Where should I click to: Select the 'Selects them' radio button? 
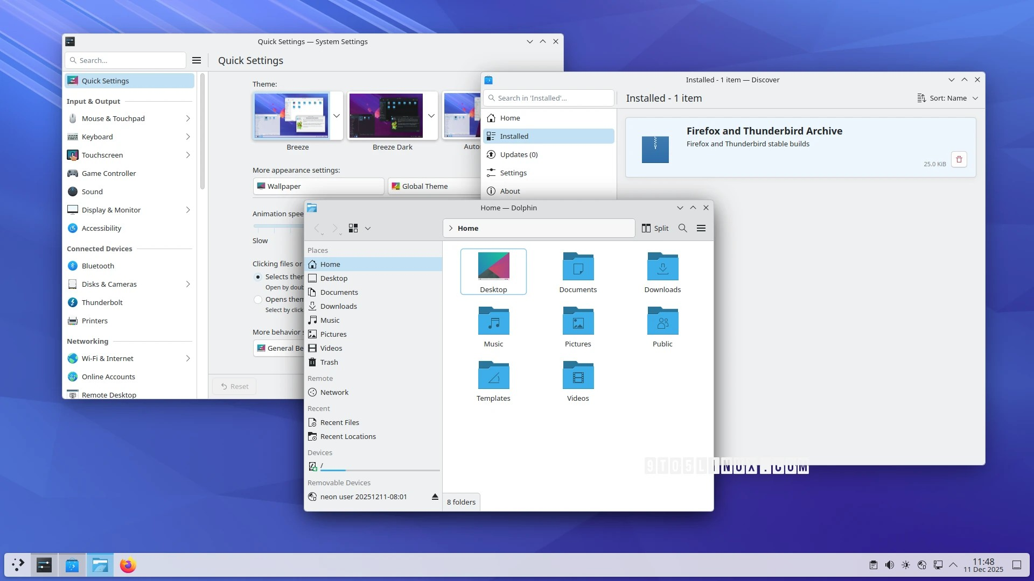point(257,277)
